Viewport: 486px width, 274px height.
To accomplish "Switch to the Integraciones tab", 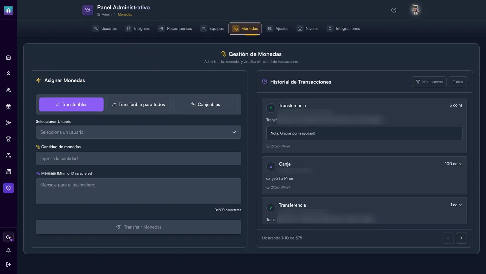I will pos(344,29).
